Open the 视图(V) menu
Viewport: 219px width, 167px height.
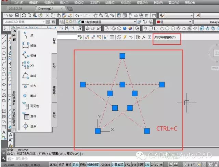(x=49, y=2)
